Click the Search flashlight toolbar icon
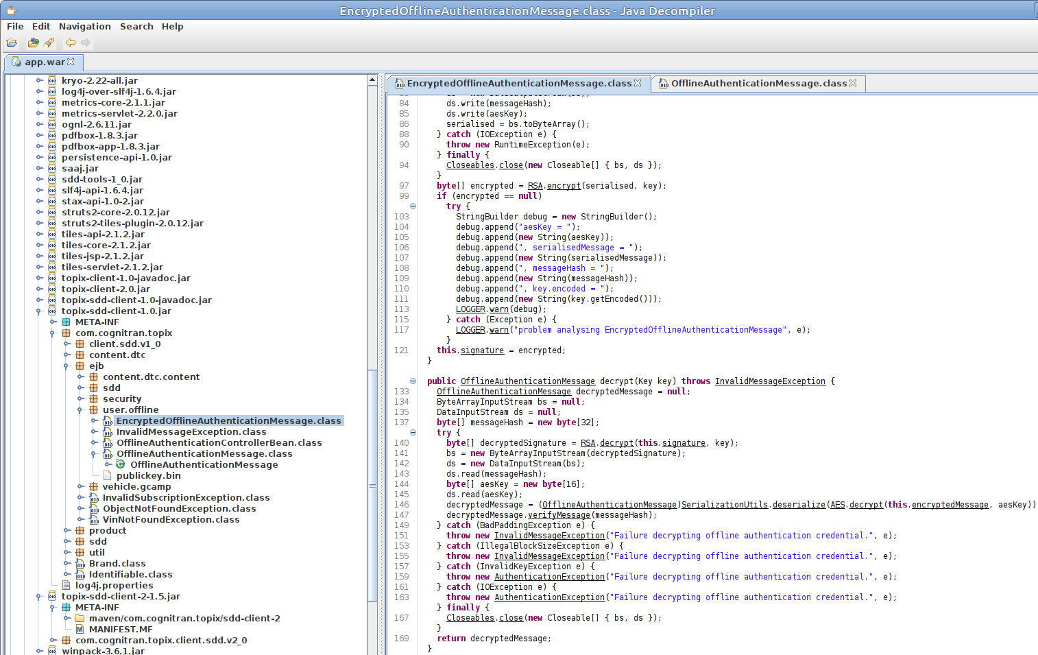The image size is (1038, 655). [x=49, y=43]
